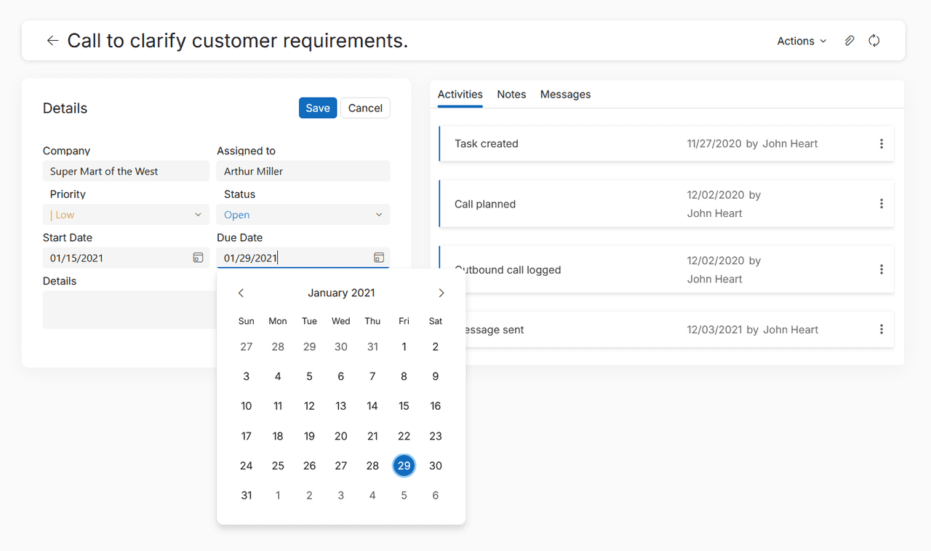The height and width of the screenshot is (551, 931).
Task: Click the January 2021 calendar header
Action: tap(341, 293)
